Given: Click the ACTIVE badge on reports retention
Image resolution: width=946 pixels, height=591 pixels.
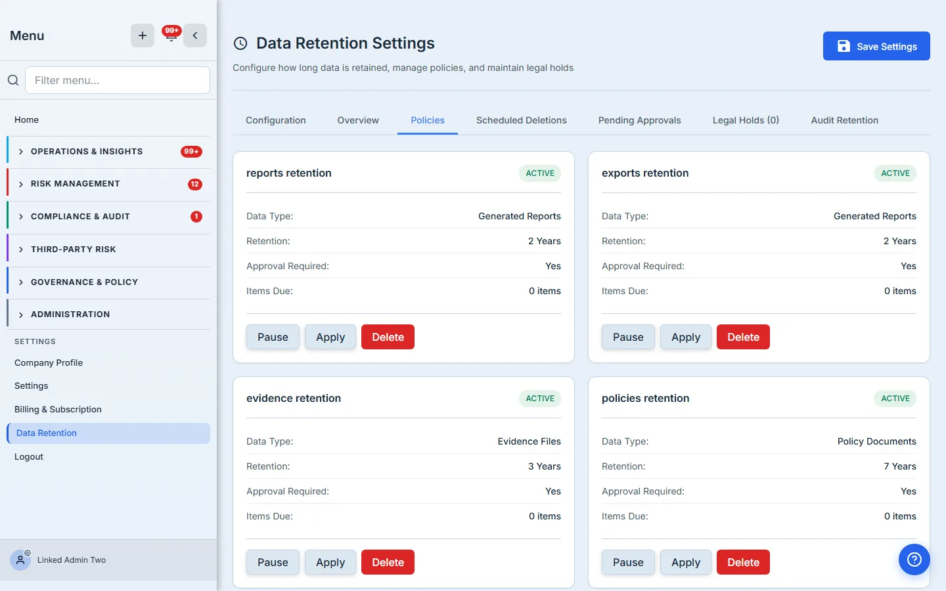Looking at the screenshot, I should [540, 173].
